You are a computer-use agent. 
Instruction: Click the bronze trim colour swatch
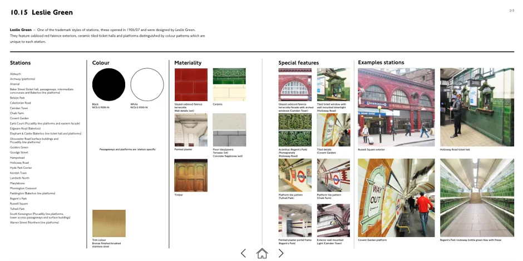[x=108, y=223]
